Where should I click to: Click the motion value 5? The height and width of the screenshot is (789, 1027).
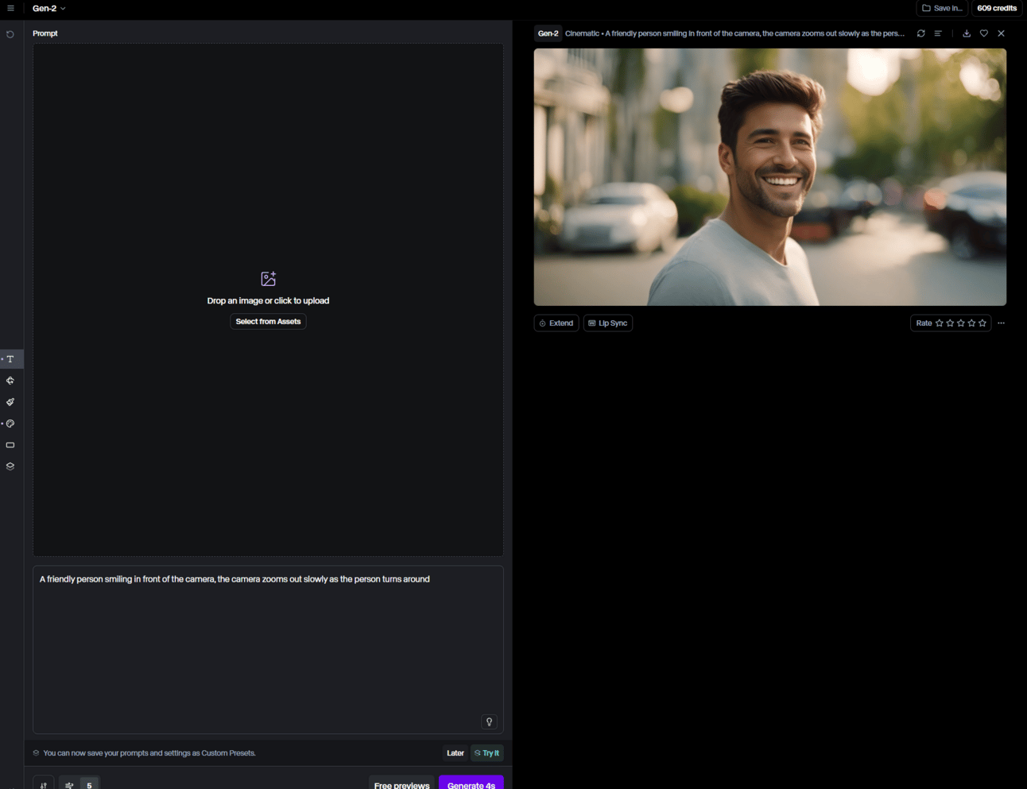tap(89, 785)
